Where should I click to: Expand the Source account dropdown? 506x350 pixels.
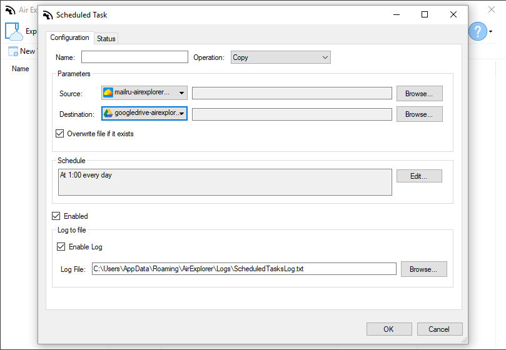click(x=144, y=93)
